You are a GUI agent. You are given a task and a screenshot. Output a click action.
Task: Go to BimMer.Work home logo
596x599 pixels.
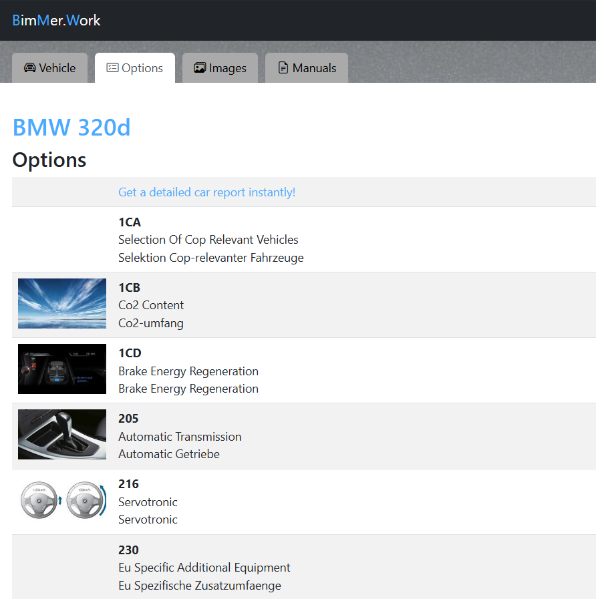coord(56,20)
